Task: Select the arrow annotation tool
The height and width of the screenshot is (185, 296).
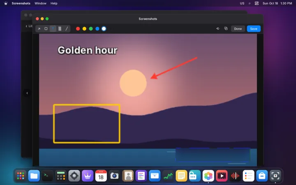Action: point(39,29)
